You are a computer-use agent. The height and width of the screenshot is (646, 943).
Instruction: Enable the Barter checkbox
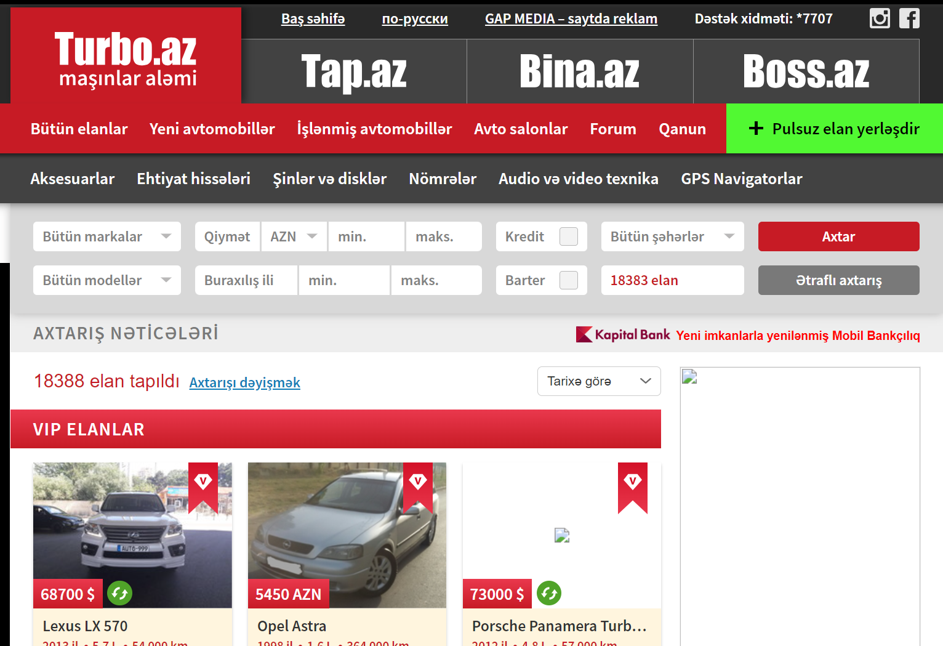(x=569, y=280)
